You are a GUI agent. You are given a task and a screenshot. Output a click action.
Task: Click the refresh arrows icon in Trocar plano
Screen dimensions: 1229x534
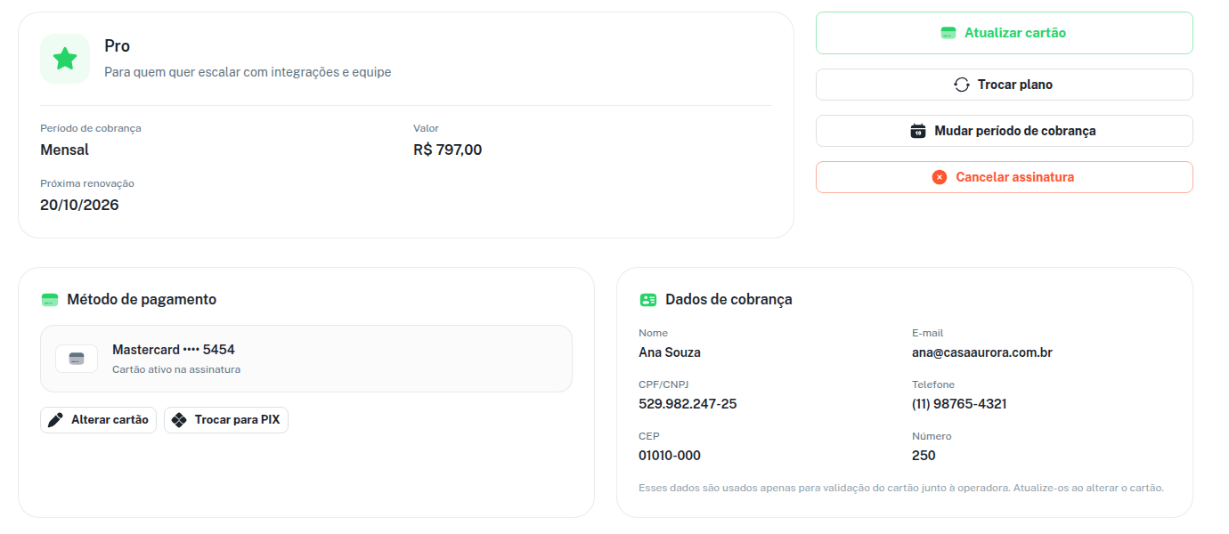click(x=962, y=85)
